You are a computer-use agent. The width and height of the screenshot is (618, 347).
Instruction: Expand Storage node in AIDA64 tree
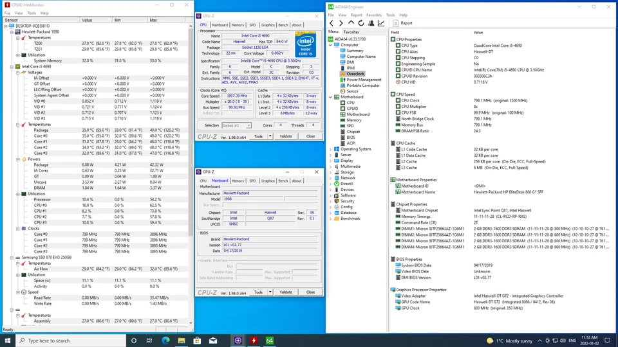click(x=330, y=172)
